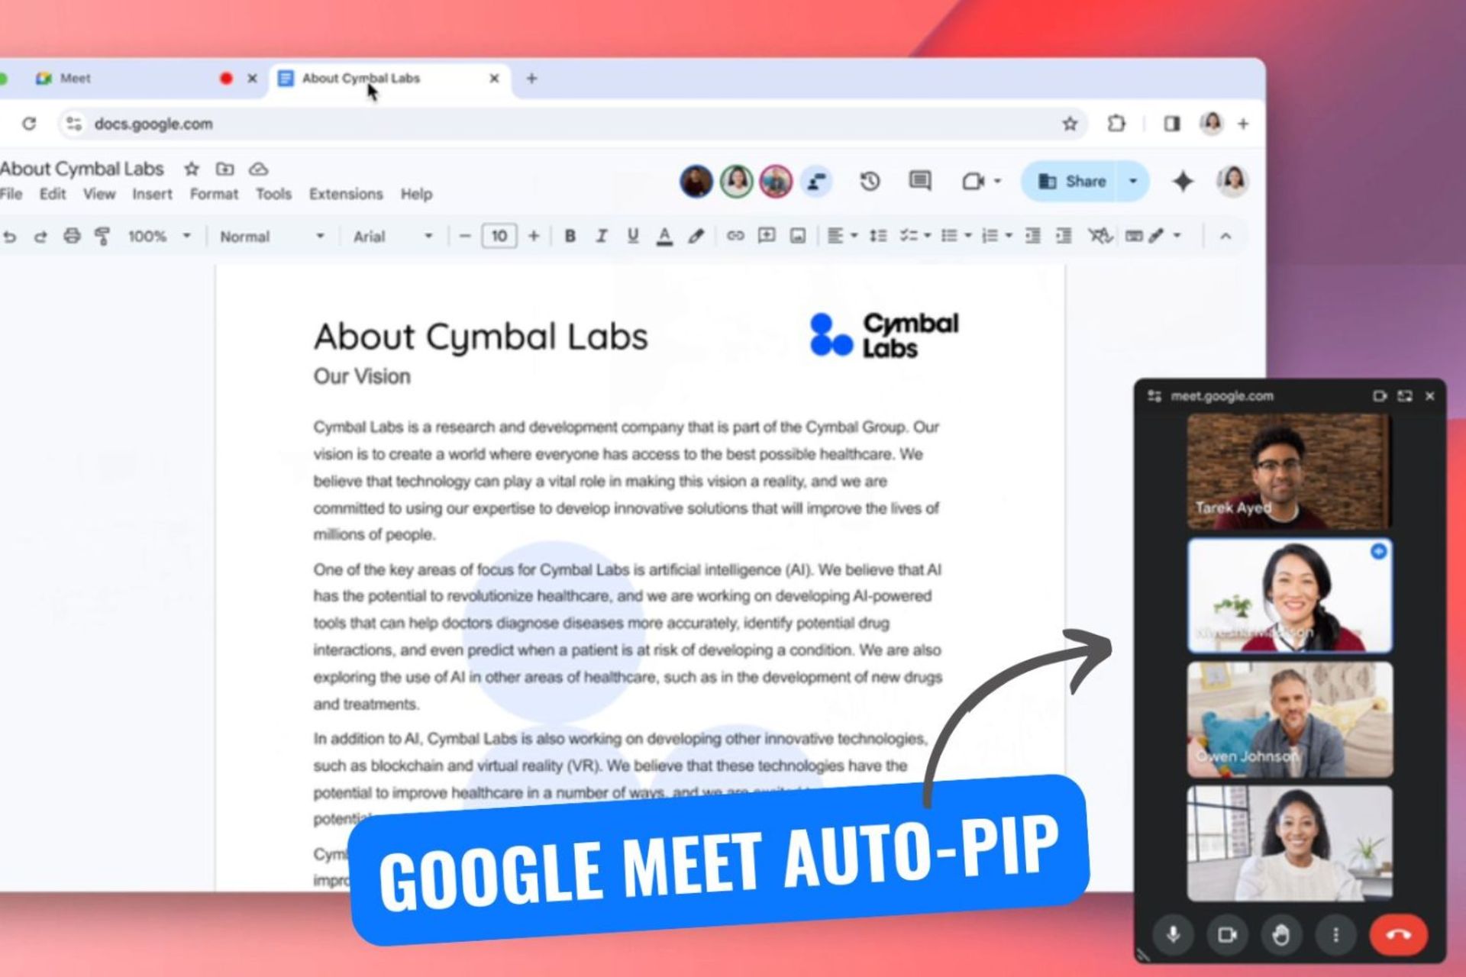The width and height of the screenshot is (1466, 977).
Task: Click the Share button
Action: [x=1070, y=181]
